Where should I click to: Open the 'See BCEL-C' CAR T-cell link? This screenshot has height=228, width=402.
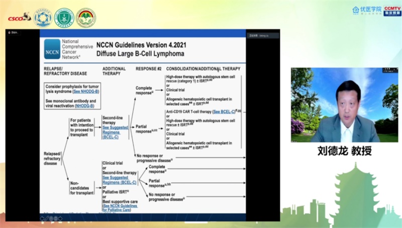224,112
